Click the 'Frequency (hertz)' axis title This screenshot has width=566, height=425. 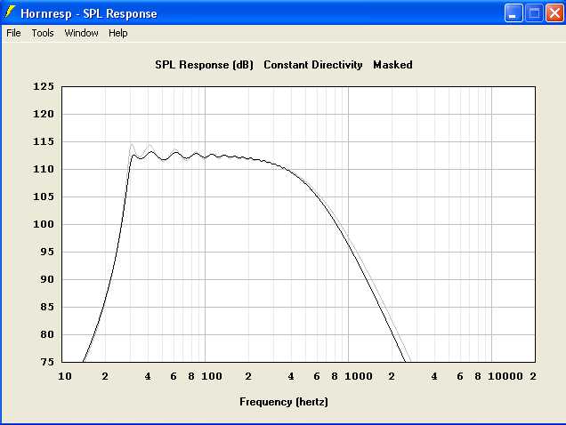[284, 402]
